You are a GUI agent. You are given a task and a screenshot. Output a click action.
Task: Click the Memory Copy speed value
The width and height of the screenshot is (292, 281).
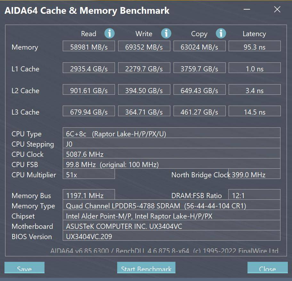coord(199,47)
